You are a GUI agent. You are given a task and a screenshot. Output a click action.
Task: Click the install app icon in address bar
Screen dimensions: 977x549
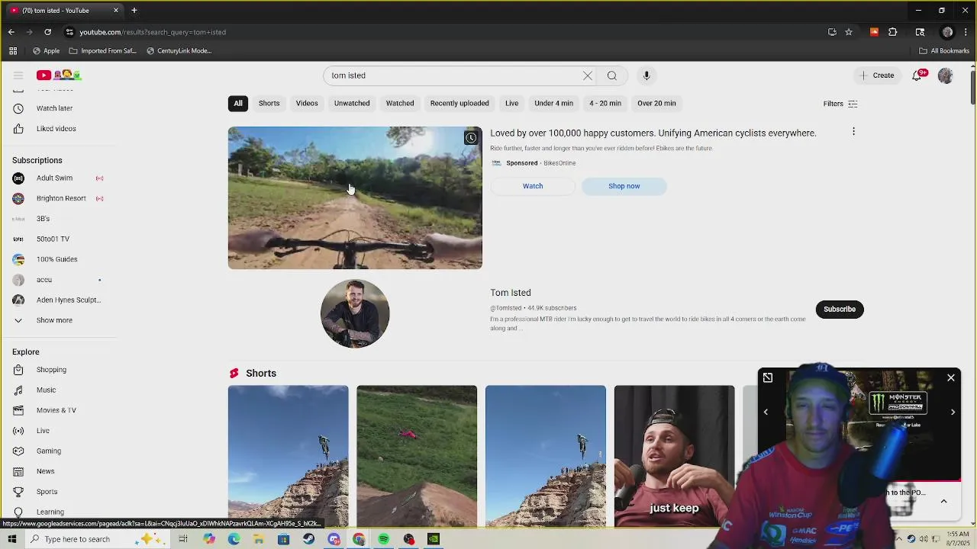(832, 32)
